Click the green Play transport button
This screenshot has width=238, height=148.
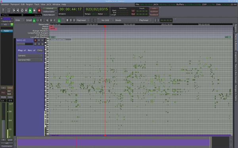point(30,10)
